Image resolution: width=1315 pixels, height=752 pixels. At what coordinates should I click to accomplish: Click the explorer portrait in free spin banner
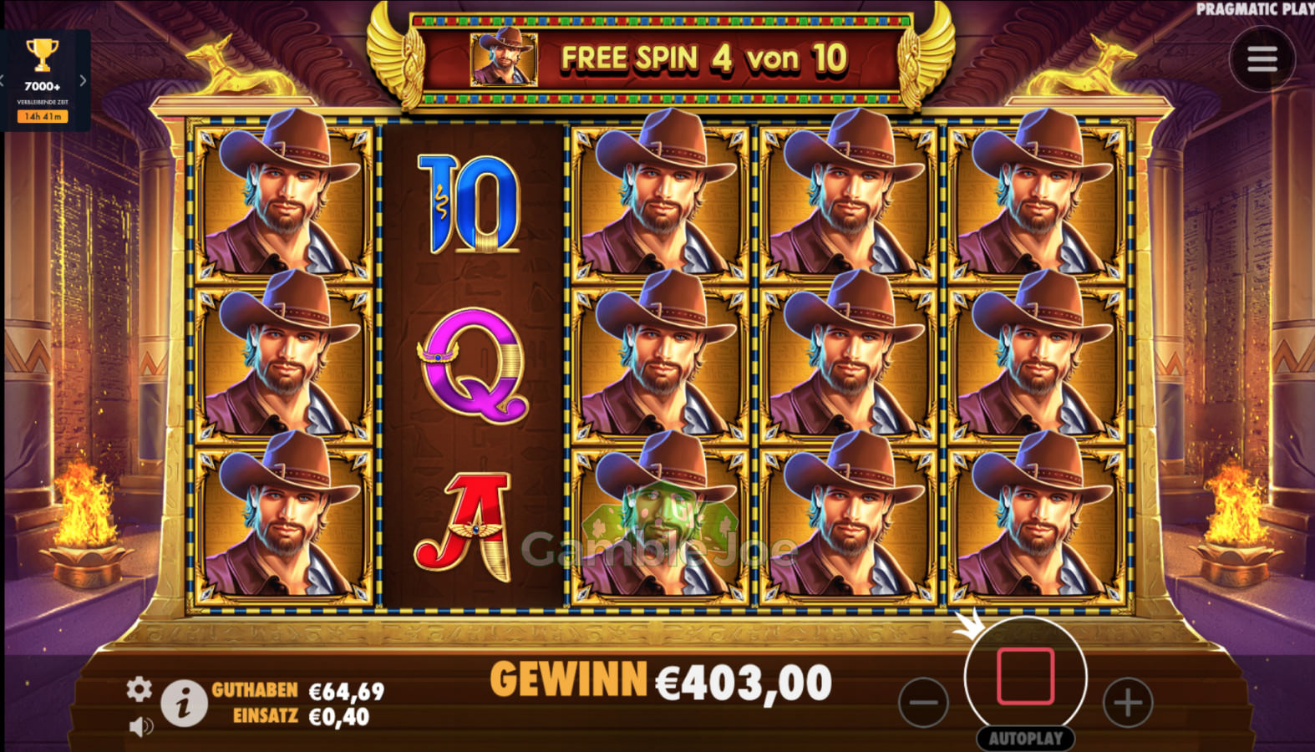pos(504,57)
